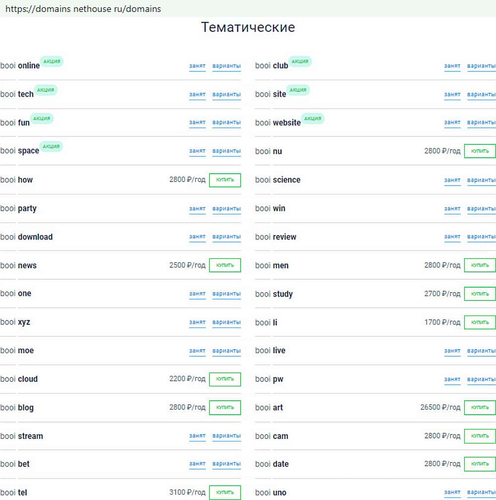Buy the booi how domain

(x=225, y=180)
